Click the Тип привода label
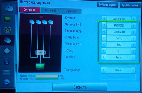Image resolution: width=142 pixels, height=93 pixels. pyautogui.click(x=72, y=70)
